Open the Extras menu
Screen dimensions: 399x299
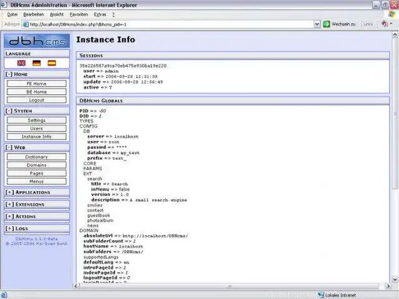point(100,14)
